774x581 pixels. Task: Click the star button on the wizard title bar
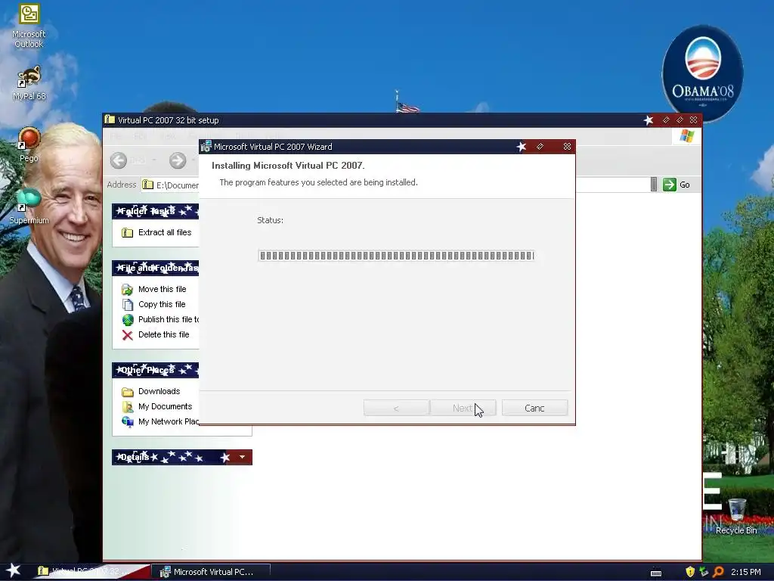(x=522, y=147)
